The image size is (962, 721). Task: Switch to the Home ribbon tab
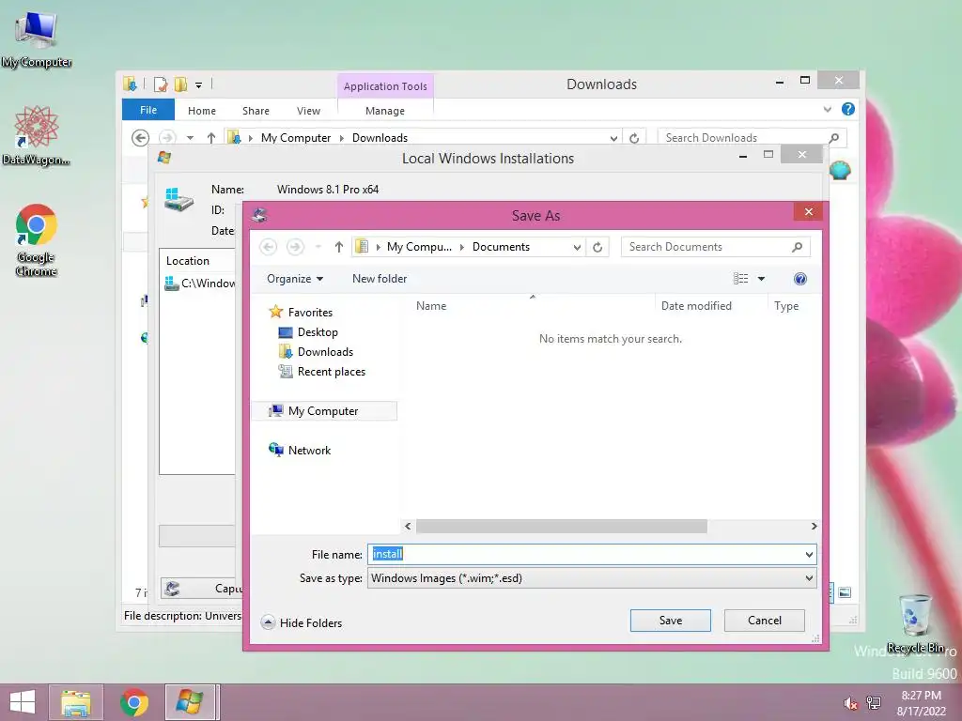tap(202, 111)
